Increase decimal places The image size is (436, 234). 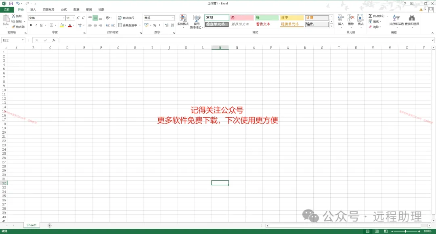(167, 25)
